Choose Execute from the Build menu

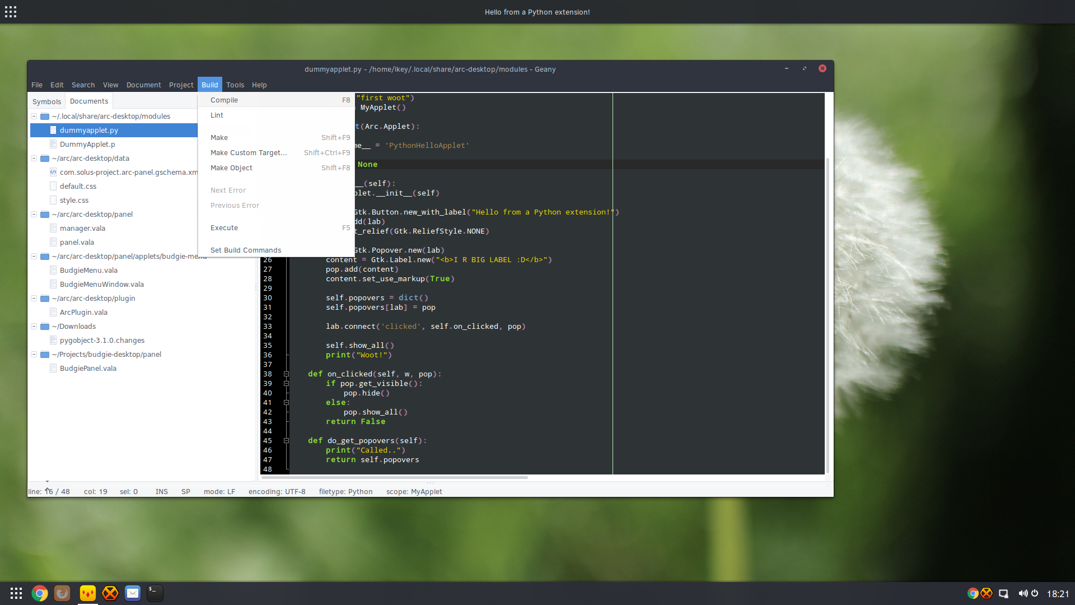tap(276, 228)
